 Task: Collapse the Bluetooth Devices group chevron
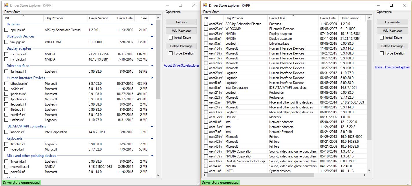point(152,36)
